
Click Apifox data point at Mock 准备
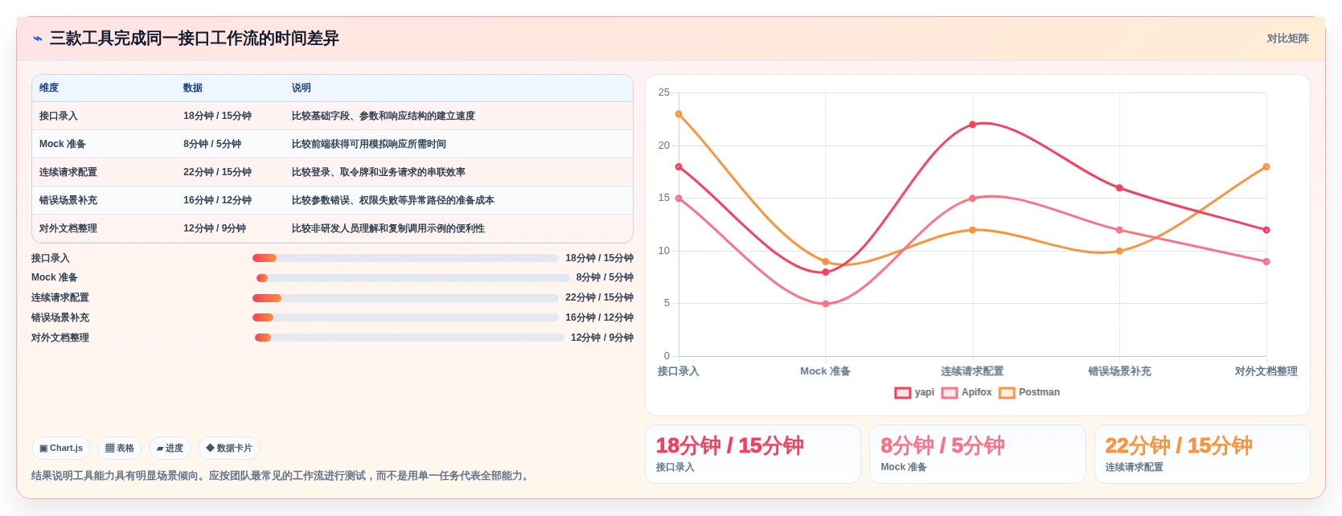coord(826,304)
